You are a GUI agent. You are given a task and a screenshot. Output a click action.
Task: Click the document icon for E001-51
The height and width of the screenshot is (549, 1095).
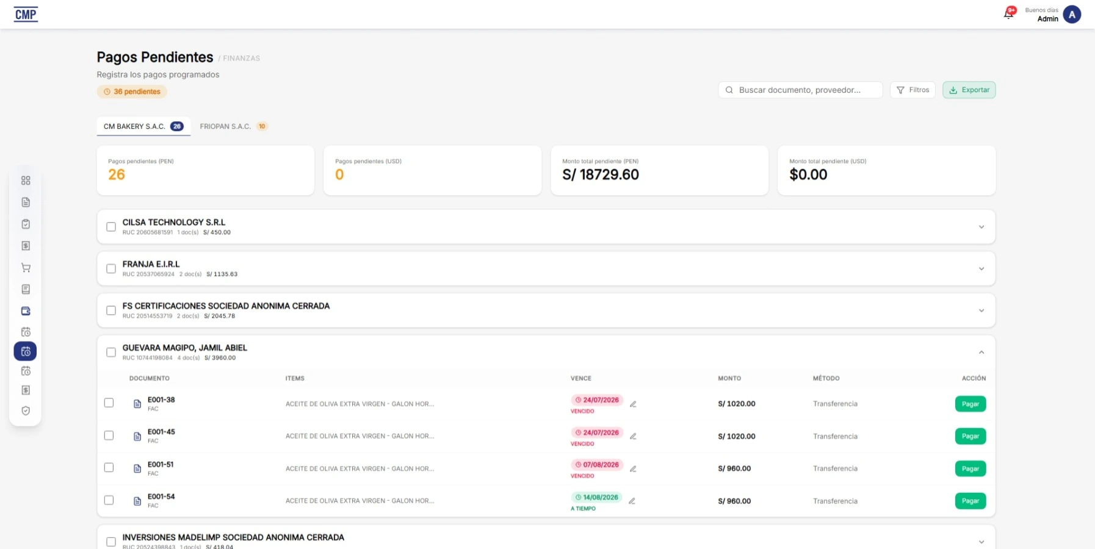[x=137, y=468]
